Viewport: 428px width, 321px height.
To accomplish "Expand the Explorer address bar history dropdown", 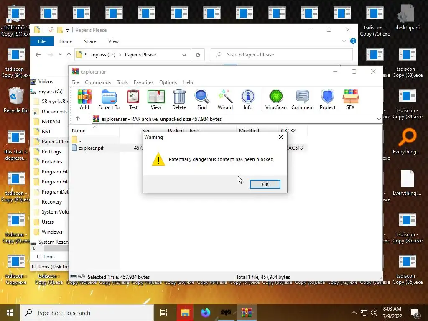I will [184, 55].
